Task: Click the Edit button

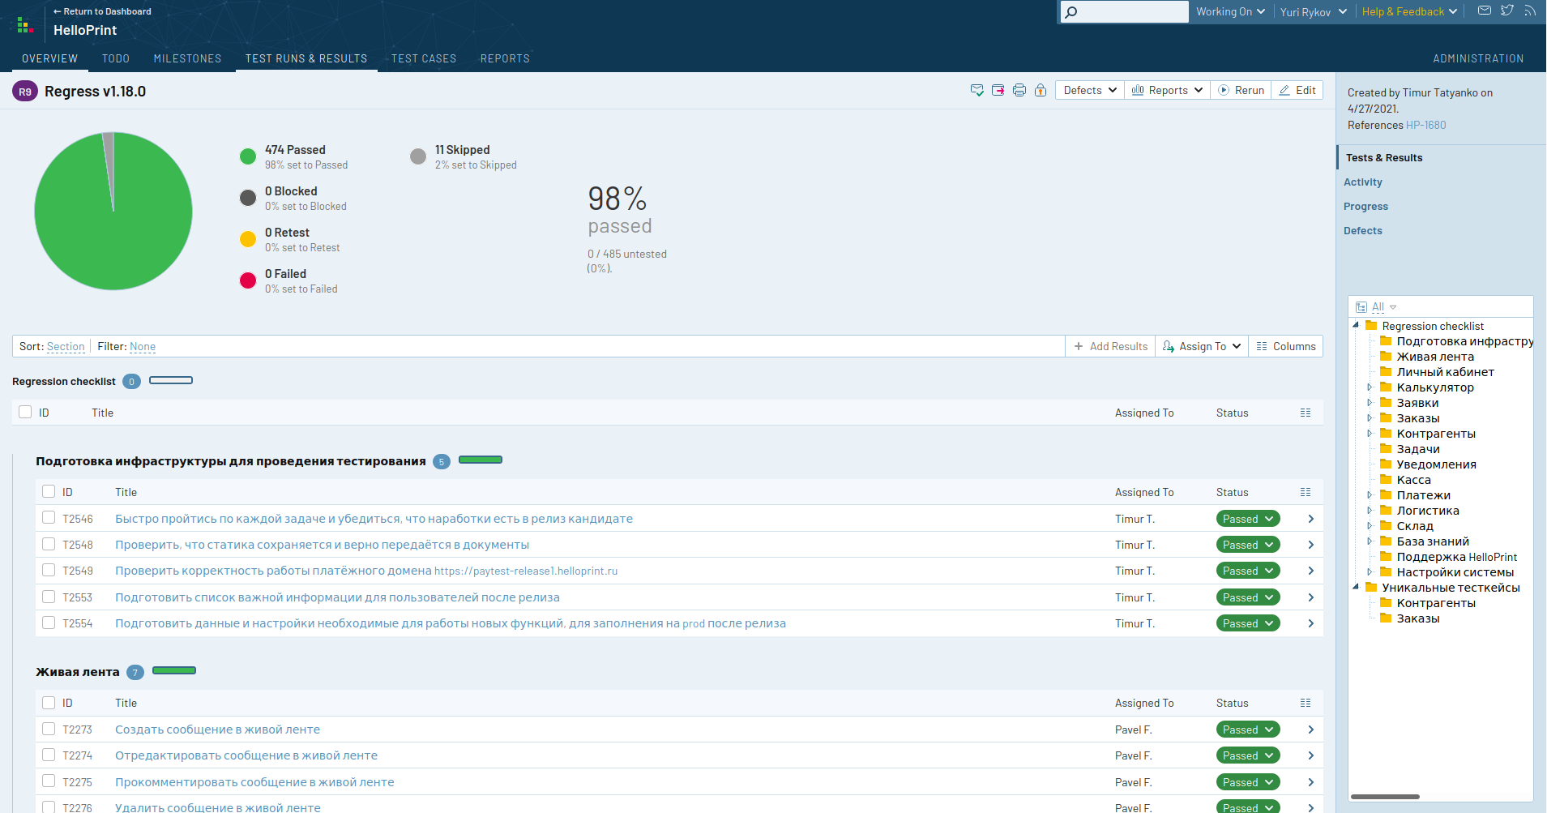Action: click(x=1297, y=90)
